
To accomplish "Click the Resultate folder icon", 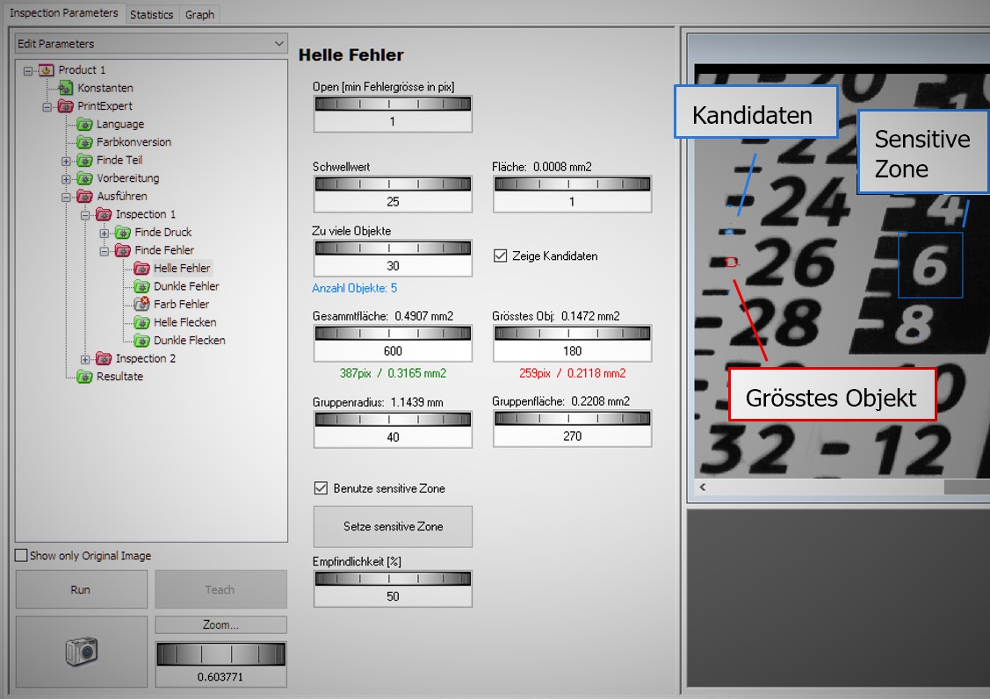I will [84, 377].
